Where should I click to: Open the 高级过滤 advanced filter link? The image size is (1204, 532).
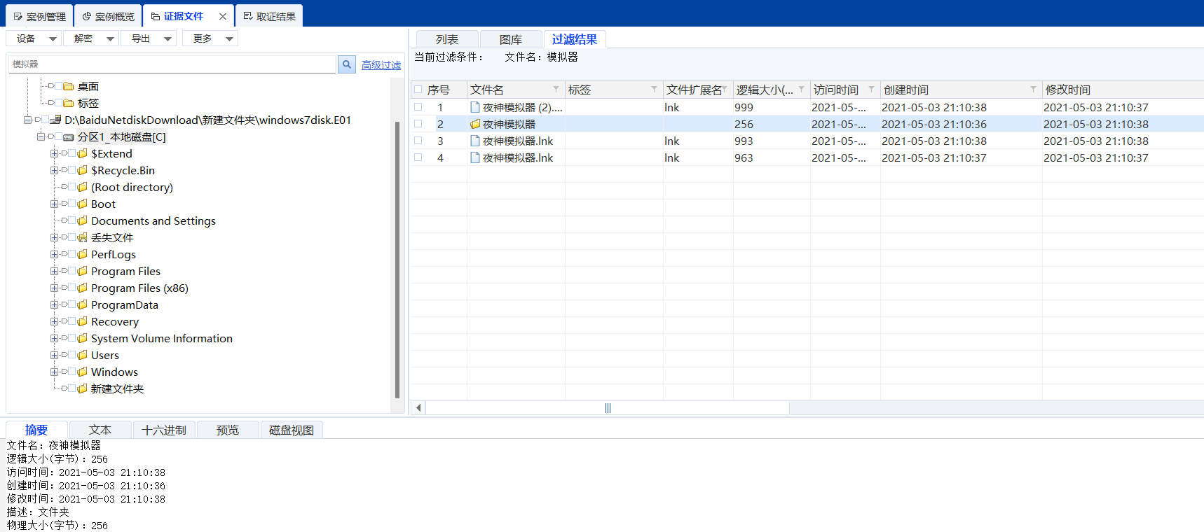(x=381, y=65)
